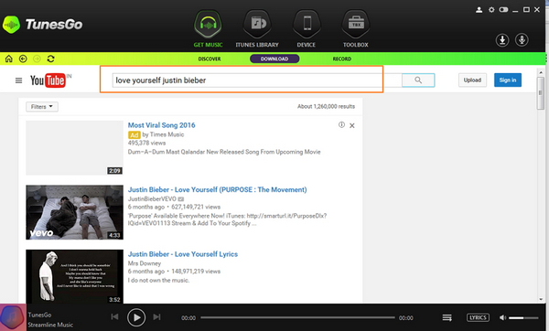This screenshot has width=549, height=331.
Task: Open the settings gear icon
Action: click(x=491, y=10)
